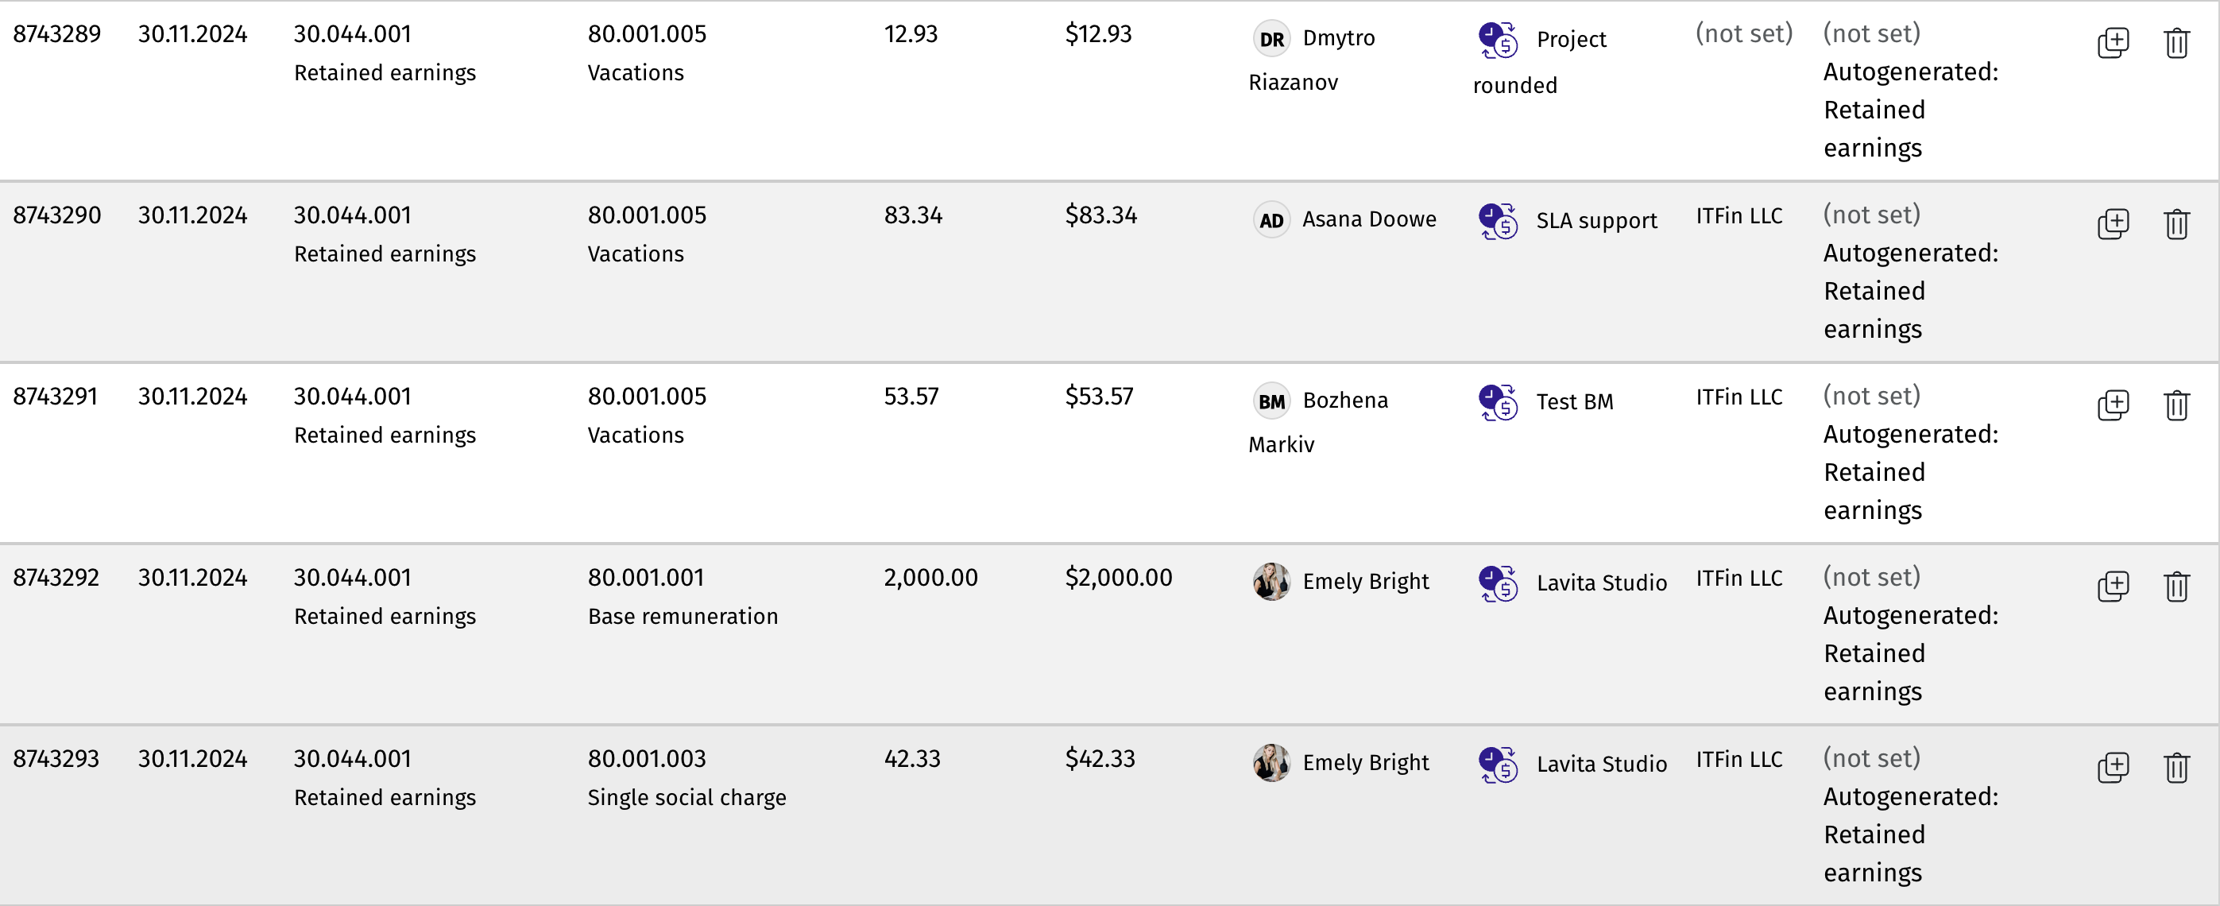Delete transaction 8743293 with trash icon
This screenshot has height=906, width=2220.
[x=2176, y=766]
